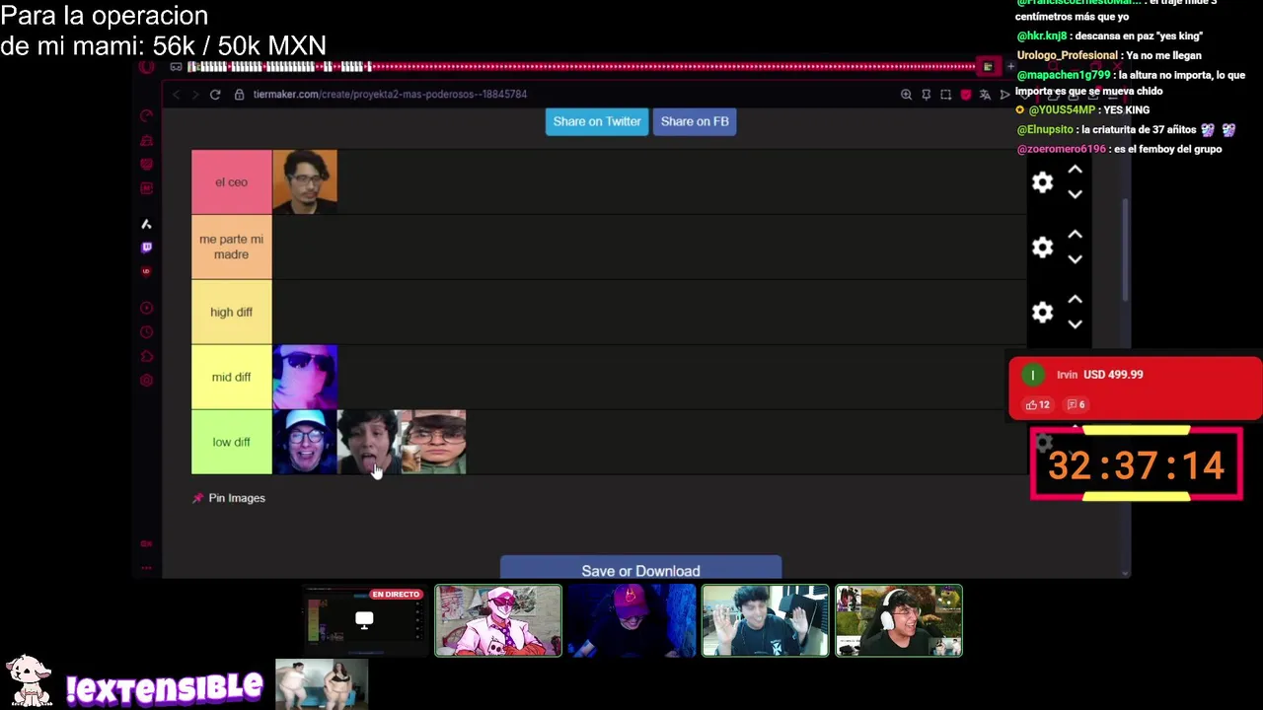Click Save or Download button
The image size is (1263, 710).
(640, 568)
